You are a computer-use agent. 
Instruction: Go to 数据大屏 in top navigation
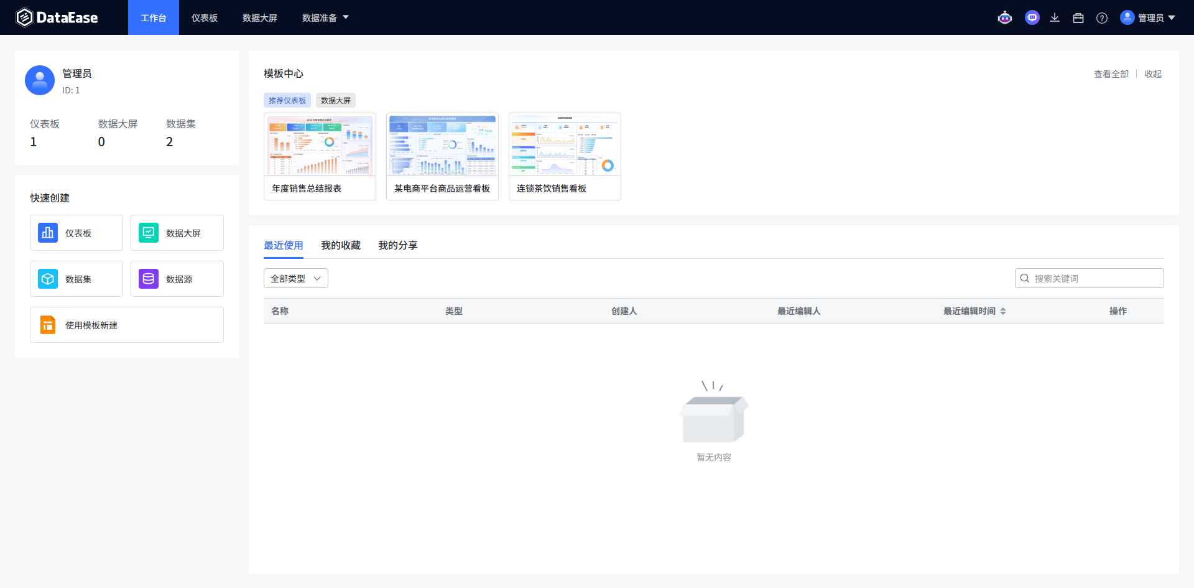(x=260, y=17)
